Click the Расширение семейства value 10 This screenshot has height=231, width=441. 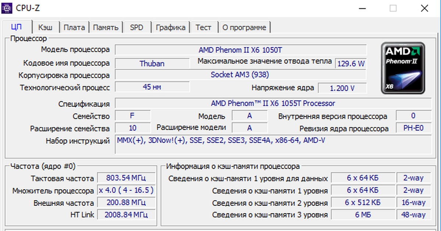coord(133,128)
